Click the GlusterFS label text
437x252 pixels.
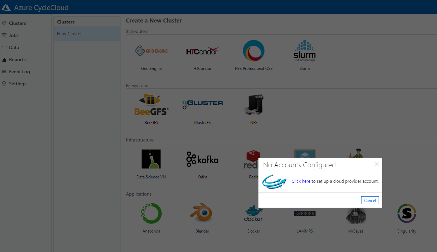tap(202, 123)
